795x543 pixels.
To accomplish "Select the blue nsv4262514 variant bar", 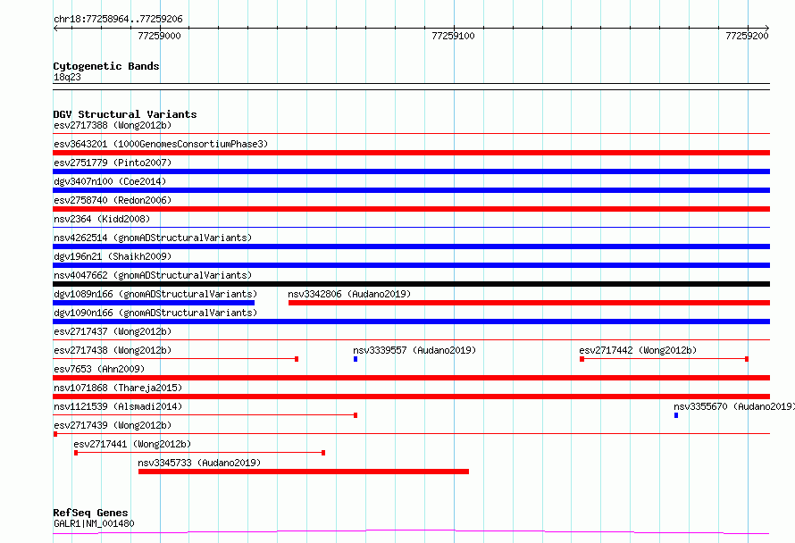I will coord(411,246).
